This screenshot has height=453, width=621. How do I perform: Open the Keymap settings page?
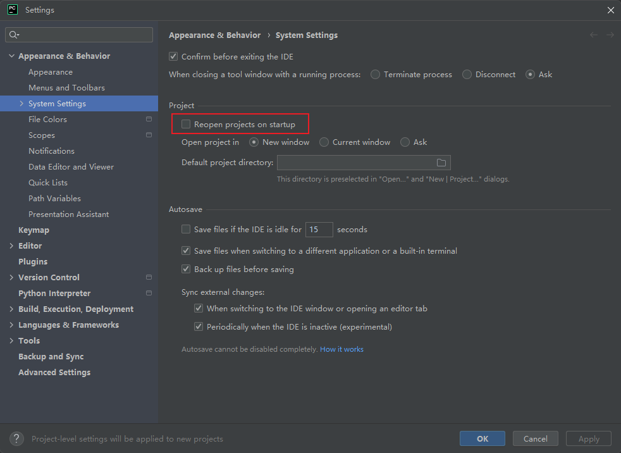tap(34, 230)
